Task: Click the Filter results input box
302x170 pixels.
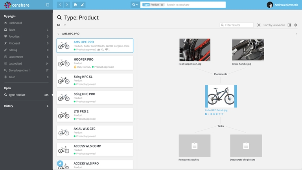Action: point(237,25)
